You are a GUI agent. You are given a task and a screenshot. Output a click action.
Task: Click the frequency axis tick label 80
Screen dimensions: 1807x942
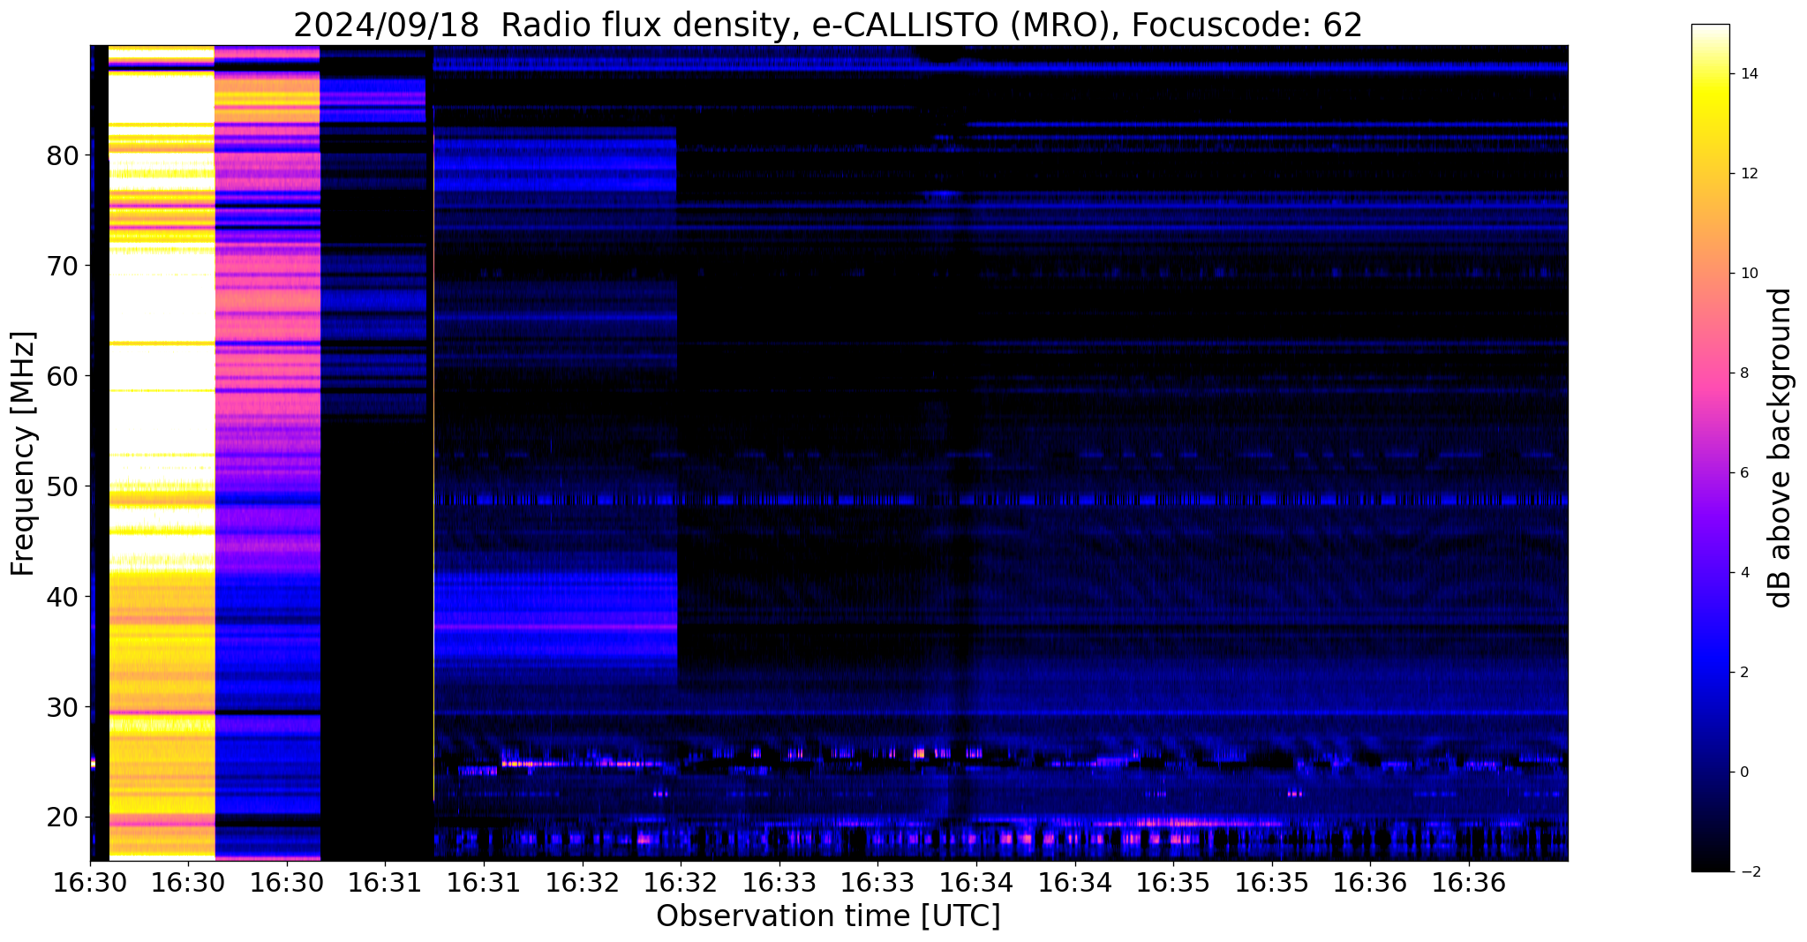(63, 155)
